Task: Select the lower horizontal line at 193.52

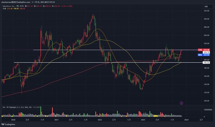Action: tap(108, 62)
